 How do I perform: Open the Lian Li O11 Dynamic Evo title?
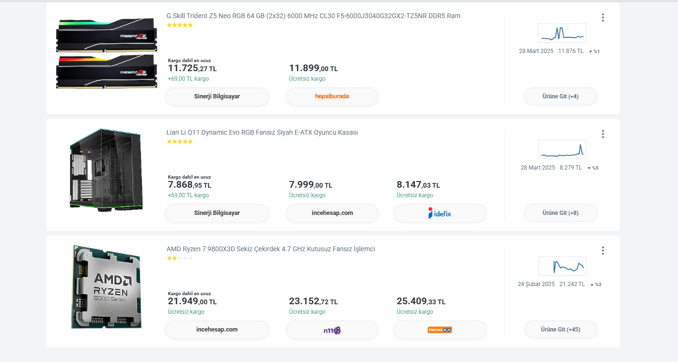262,132
